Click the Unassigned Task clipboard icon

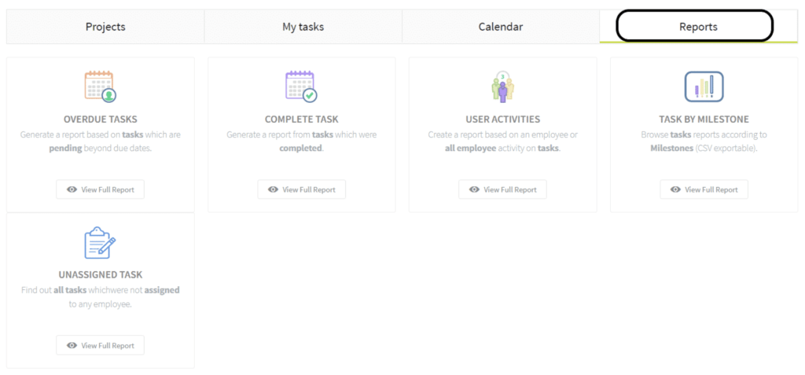(100, 242)
